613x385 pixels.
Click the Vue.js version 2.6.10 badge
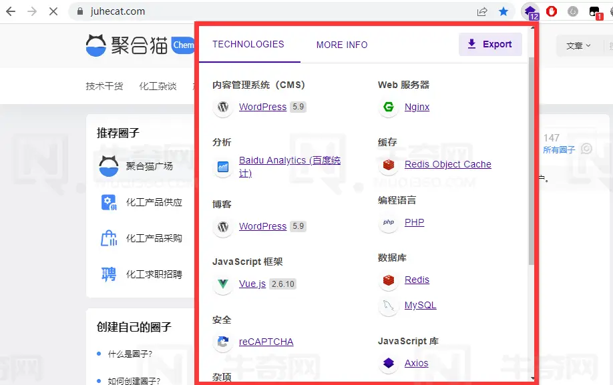[282, 284]
